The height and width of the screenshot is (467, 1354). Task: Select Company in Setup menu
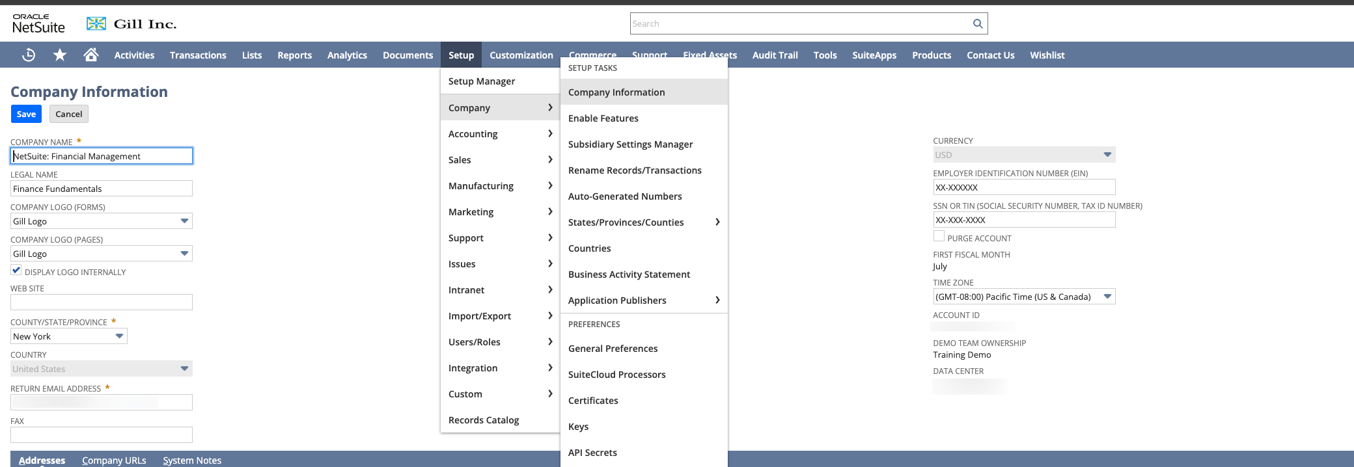(500, 107)
